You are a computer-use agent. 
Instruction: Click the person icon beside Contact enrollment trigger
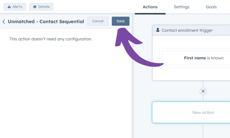point(158,30)
